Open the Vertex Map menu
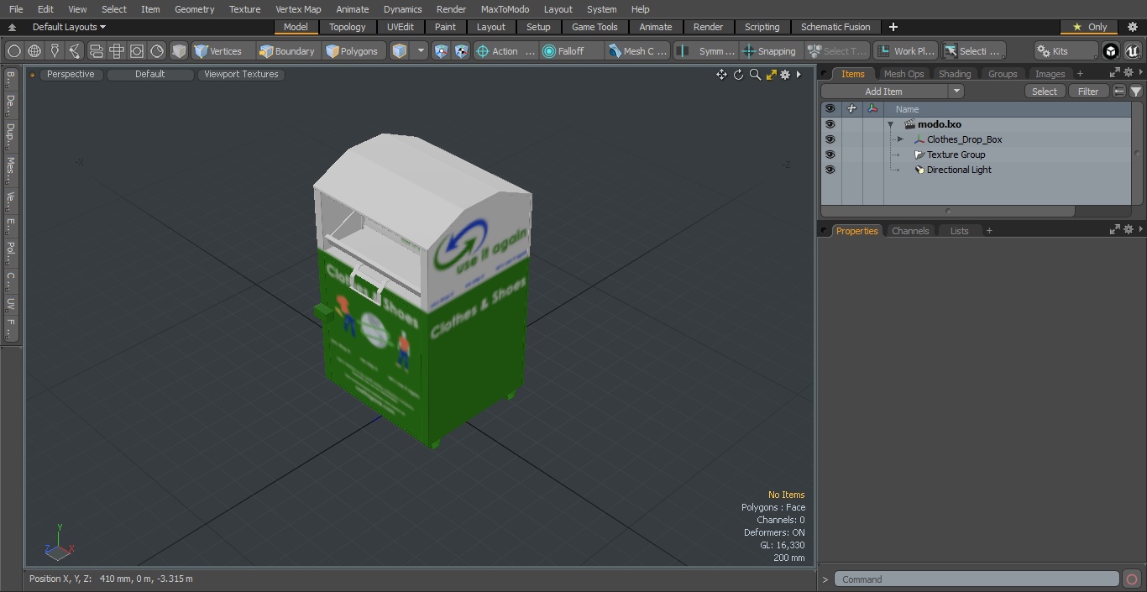Viewport: 1147px width, 592px height. point(298,9)
